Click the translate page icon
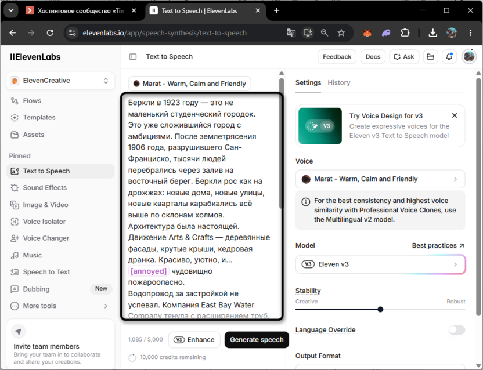 point(291,32)
